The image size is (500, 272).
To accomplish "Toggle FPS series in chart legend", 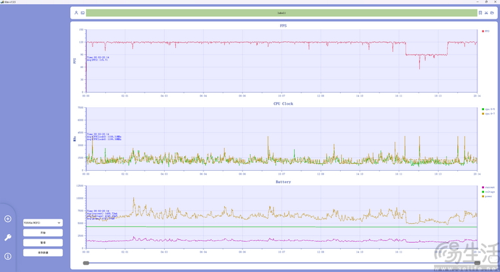I will pyautogui.click(x=486, y=31).
